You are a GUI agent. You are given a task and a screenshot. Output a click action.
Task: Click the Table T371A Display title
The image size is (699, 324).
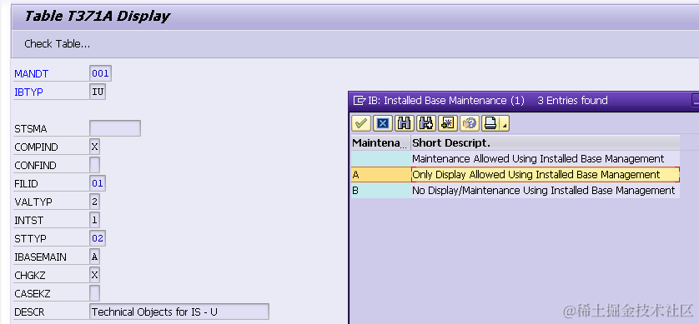pyautogui.click(x=98, y=17)
